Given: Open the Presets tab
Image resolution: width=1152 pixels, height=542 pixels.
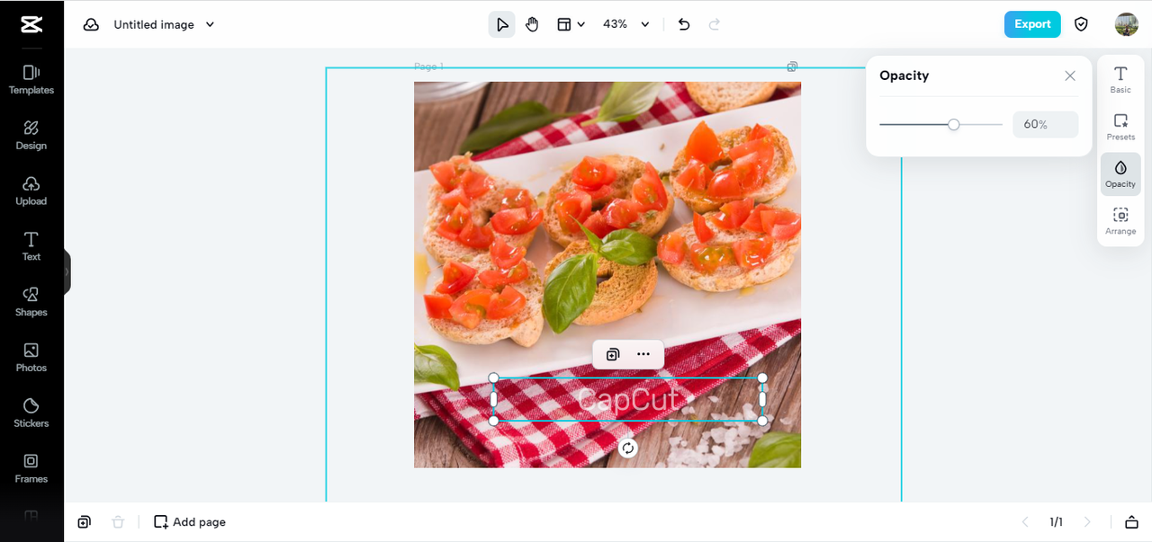Looking at the screenshot, I should point(1120,127).
